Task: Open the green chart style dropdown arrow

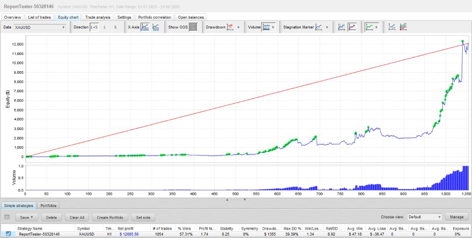Action: pyautogui.click(x=376, y=27)
